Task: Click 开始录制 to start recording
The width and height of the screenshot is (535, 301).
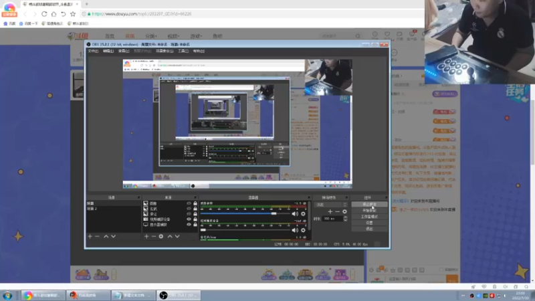Action: tap(370, 211)
